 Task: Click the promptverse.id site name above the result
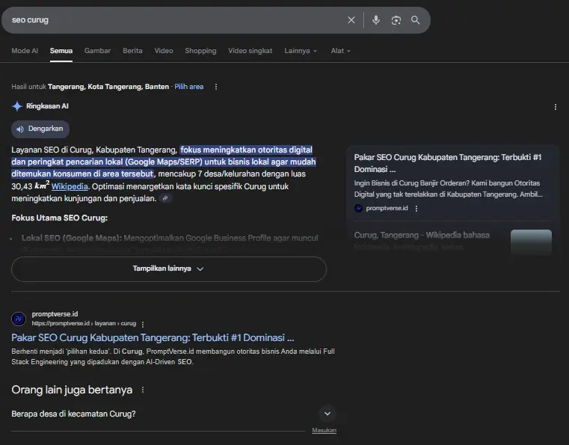(x=55, y=314)
